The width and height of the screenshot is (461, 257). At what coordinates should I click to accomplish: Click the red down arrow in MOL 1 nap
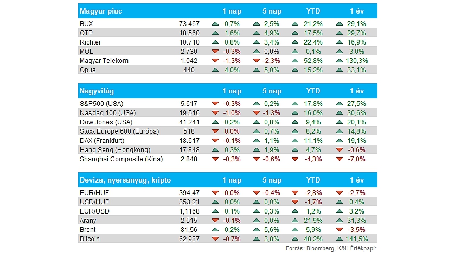click(215, 52)
